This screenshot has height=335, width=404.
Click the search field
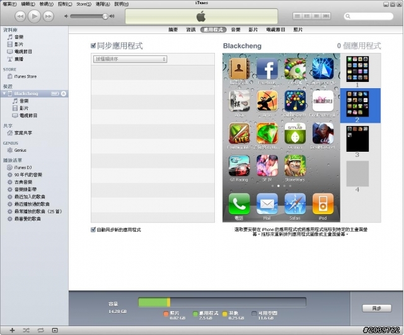coord(369,16)
